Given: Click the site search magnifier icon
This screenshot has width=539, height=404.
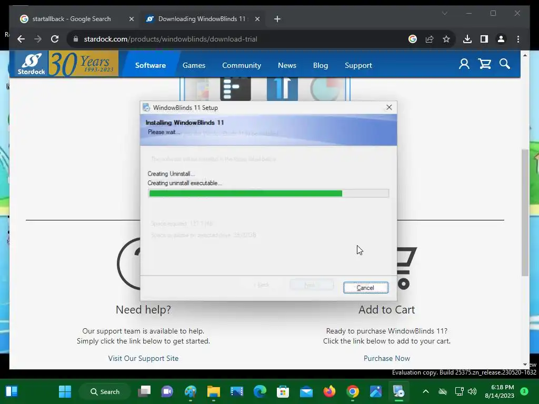Looking at the screenshot, I should tap(505, 64).
